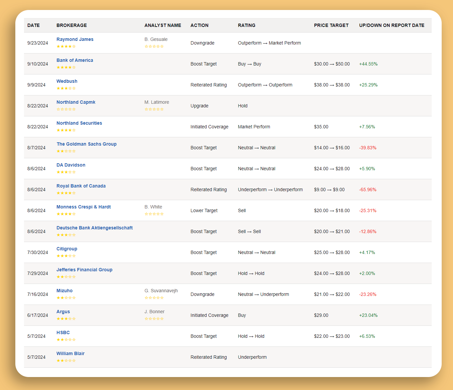Click the -39.83% value
453x390 pixels.
pyautogui.click(x=368, y=148)
